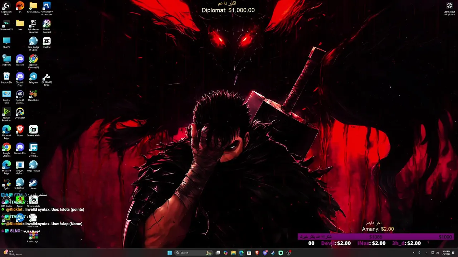Viewport: 458px width, 257px height.
Task: Select the This PC icon
Action: tap(6, 42)
